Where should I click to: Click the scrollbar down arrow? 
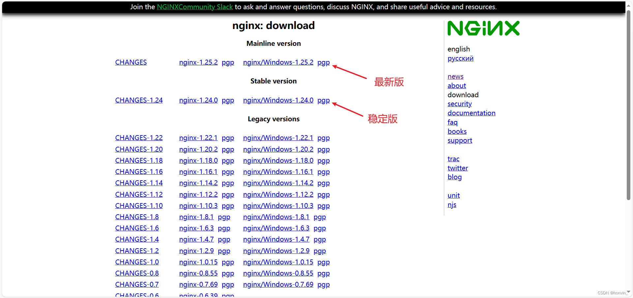click(629, 292)
